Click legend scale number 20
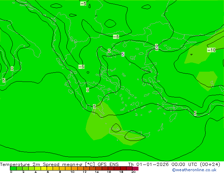Viewport: 224px width, 173px height. click(133, 172)
